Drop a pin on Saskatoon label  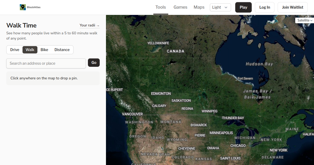click(x=181, y=101)
